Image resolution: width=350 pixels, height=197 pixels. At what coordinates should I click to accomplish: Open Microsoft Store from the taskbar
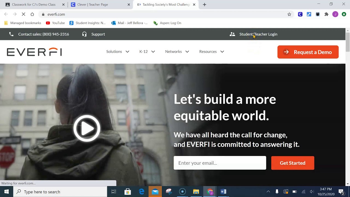coord(128,192)
